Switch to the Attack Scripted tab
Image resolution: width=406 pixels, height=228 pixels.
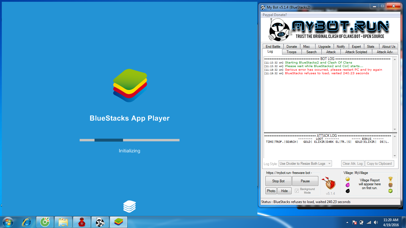(356, 52)
